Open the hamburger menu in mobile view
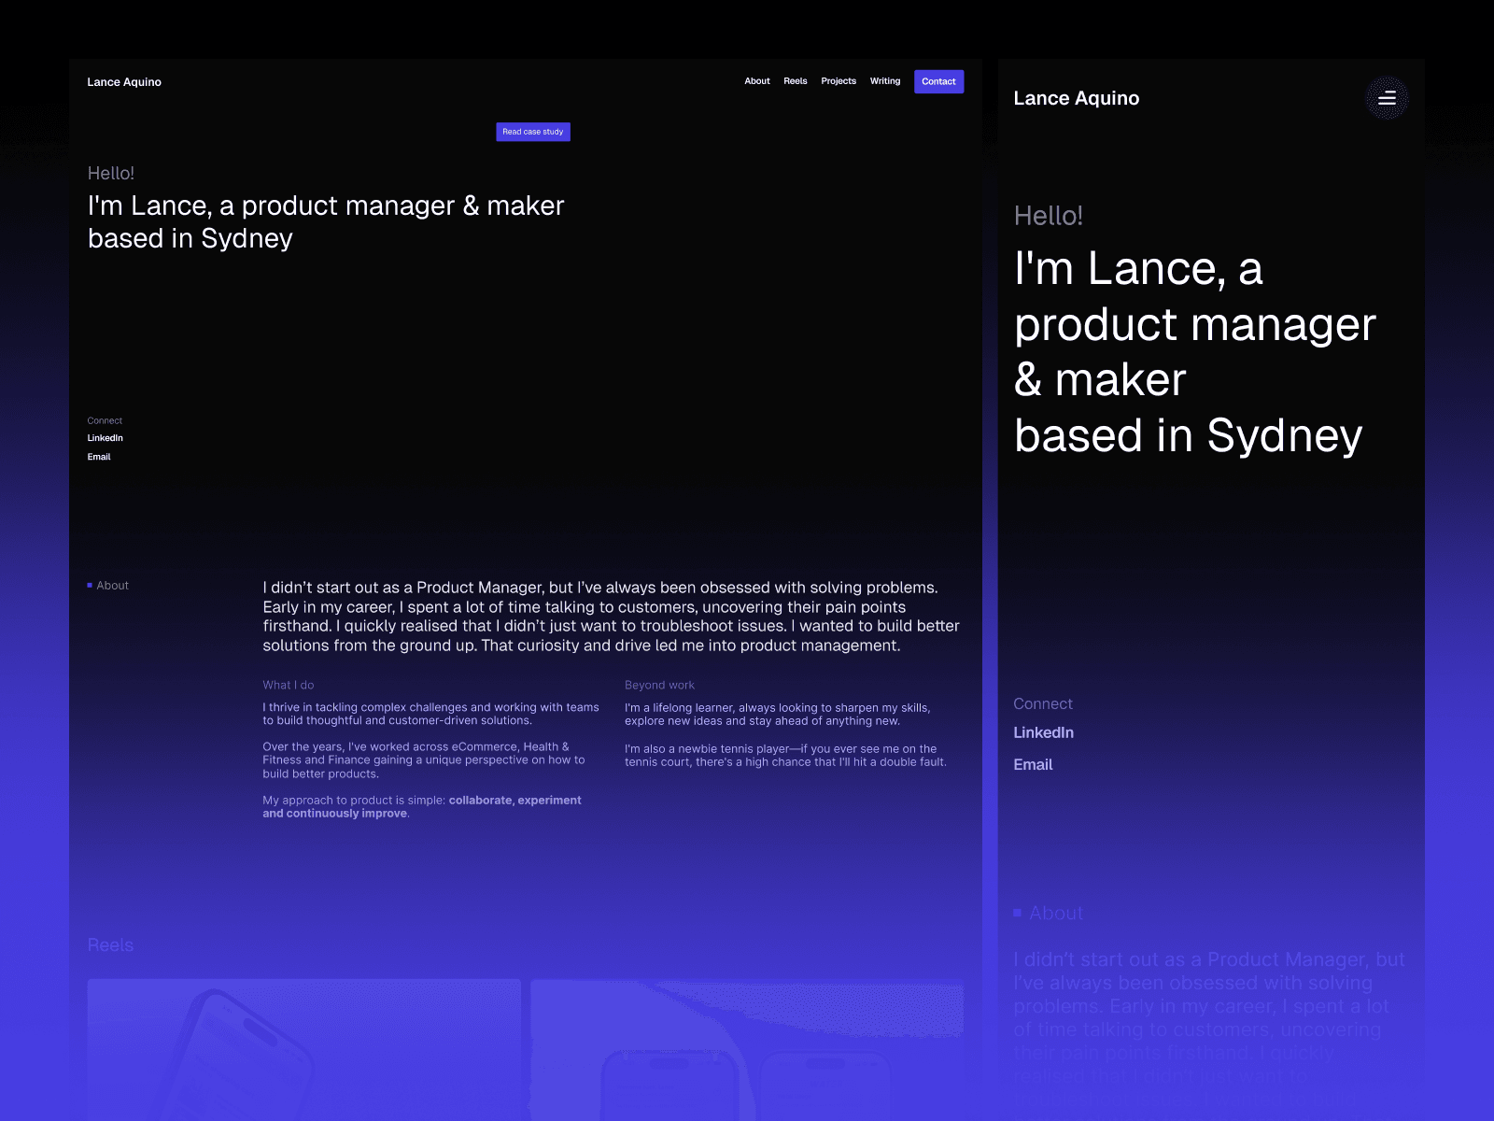The image size is (1494, 1121). click(x=1387, y=98)
